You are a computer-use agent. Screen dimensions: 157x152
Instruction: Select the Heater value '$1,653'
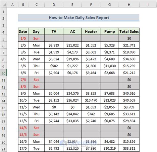point(91,107)
